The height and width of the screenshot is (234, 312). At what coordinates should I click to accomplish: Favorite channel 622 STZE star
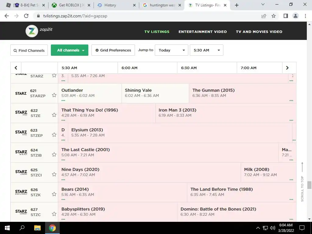pos(54,115)
